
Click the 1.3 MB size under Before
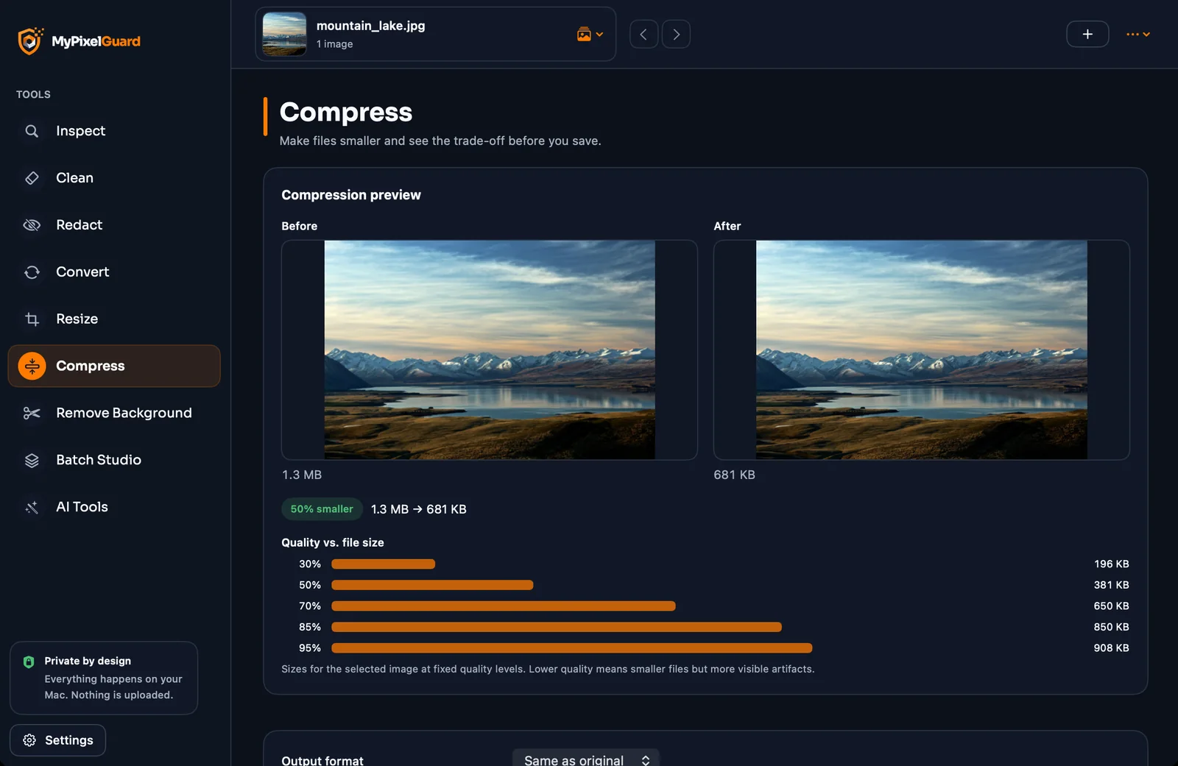click(302, 475)
